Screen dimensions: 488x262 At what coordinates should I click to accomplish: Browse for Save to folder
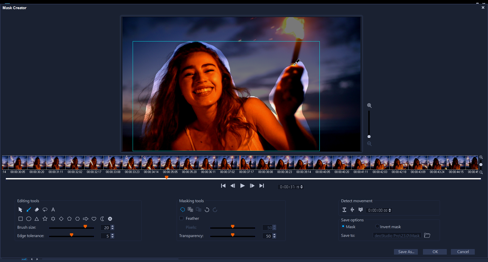(x=427, y=236)
